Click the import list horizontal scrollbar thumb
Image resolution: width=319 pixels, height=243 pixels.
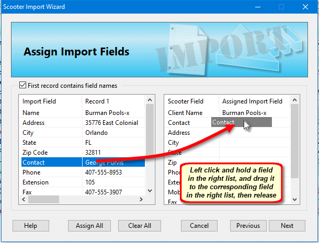click(43, 199)
